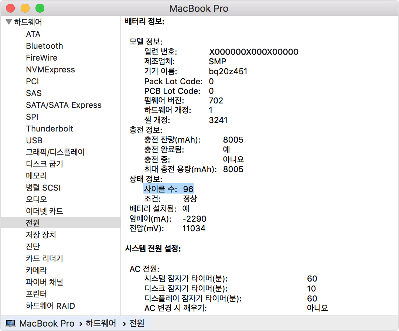Select 하드웨어 category in sidebar
Screen dimensions: 399x331
[x=28, y=22]
